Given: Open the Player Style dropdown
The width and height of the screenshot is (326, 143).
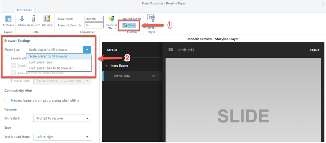Looking at the screenshot, I should coord(94,19).
